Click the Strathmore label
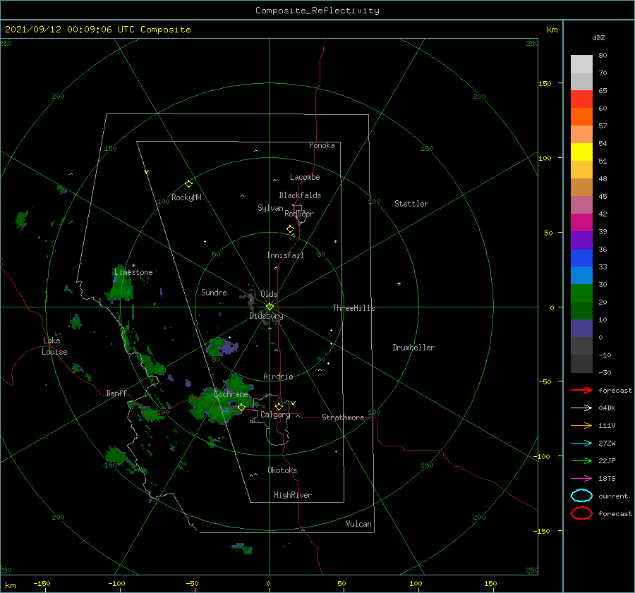Image resolution: width=635 pixels, height=593 pixels. tap(343, 417)
